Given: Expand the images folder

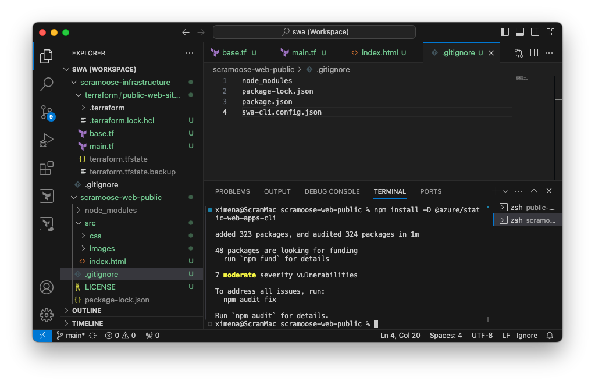Looking at the screenshot, I should [131, 249].
